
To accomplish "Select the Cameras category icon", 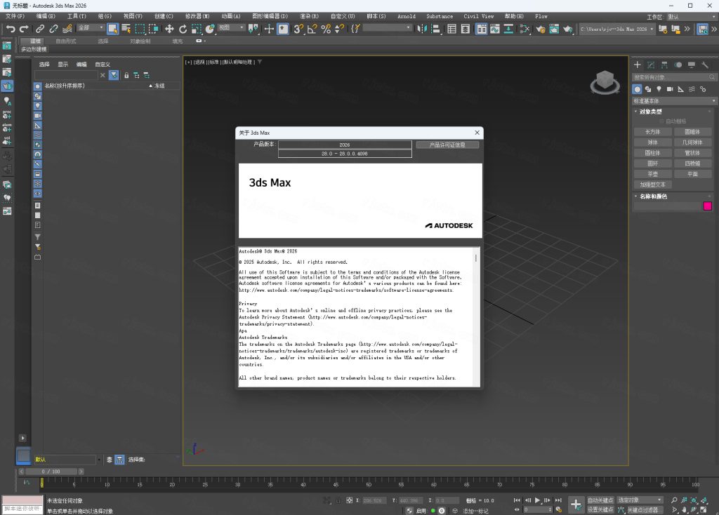I will tap(670, 89).
